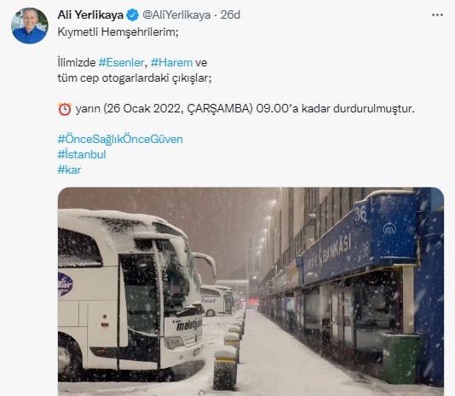This screenshot has width=455, height=396.
Task: Open the #Esenler hashtag
Action: (x=121, y=62)
